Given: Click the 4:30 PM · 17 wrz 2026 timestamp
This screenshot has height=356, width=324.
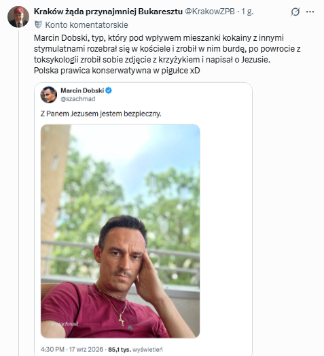Looking at the screenshot, I should tap(72, 349).
